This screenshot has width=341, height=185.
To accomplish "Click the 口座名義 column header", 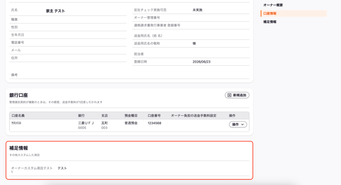I will pyautogui.click(x=18, y=116).
